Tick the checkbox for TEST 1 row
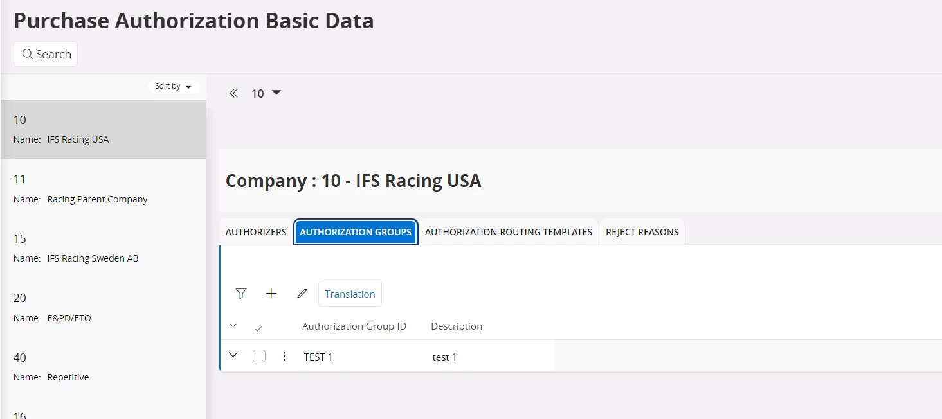 coord(259,356)
